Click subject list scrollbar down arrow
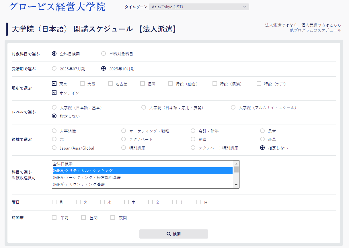349x248 pixels. [x=236, y=185]
